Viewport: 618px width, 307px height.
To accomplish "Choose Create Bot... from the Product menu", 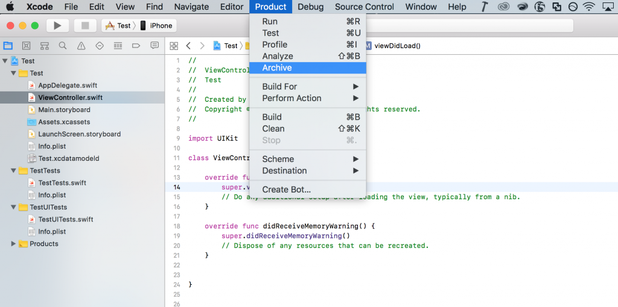I will pyautogui.click(x=308, y=190).
